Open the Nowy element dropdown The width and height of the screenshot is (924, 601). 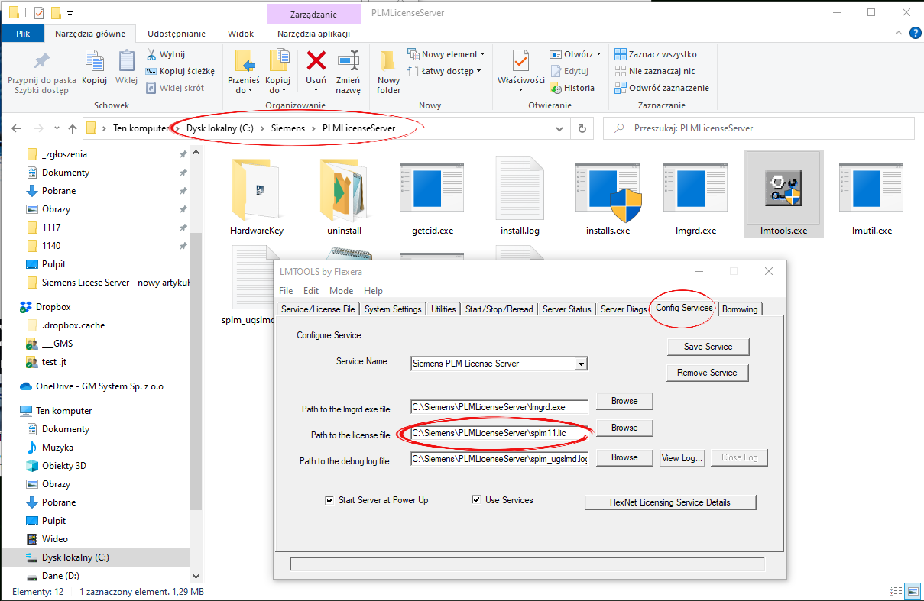pyautogui.click(x=454, y=54)
